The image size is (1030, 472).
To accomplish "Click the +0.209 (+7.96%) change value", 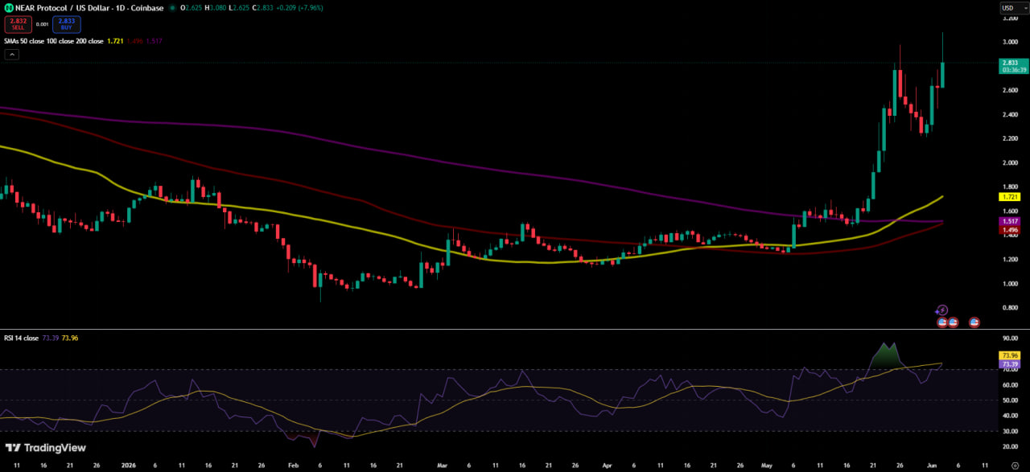I will pos(299,8).
